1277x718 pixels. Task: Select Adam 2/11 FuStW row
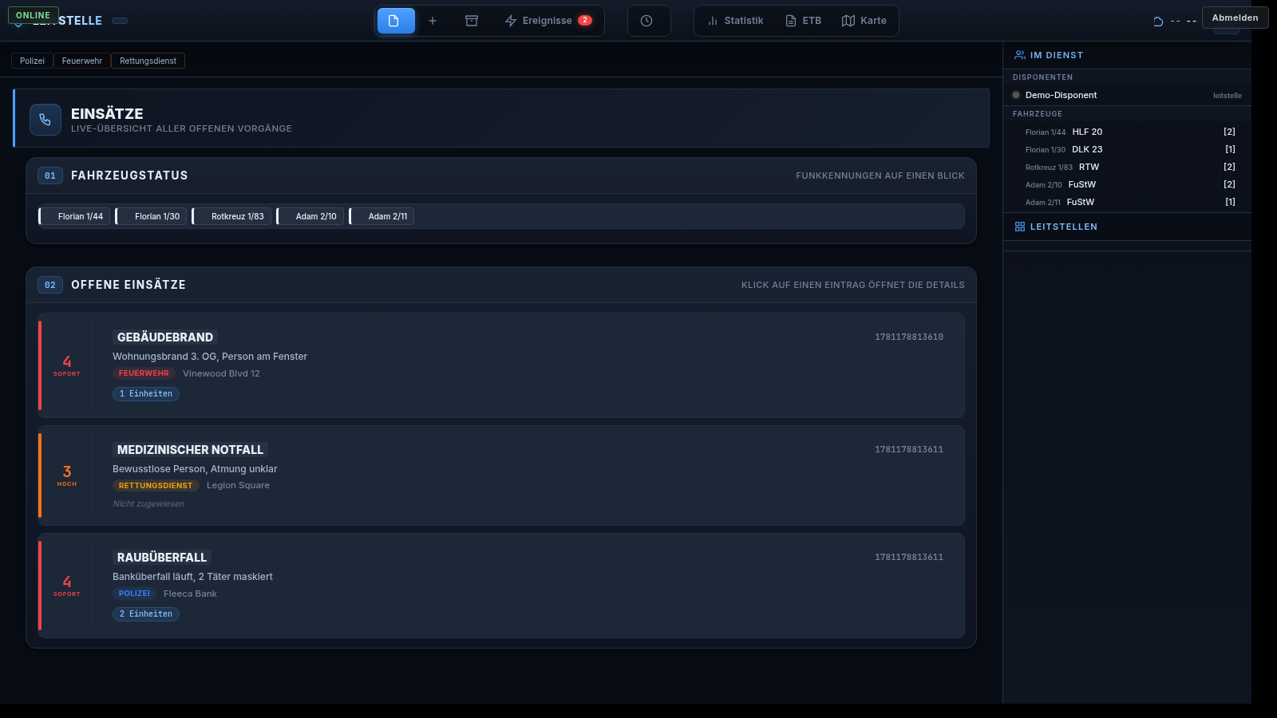pyautogui.click(x=1127, y=202)
